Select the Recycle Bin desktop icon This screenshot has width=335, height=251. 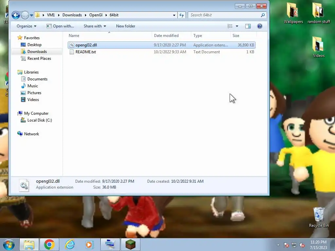click(319, 217)
